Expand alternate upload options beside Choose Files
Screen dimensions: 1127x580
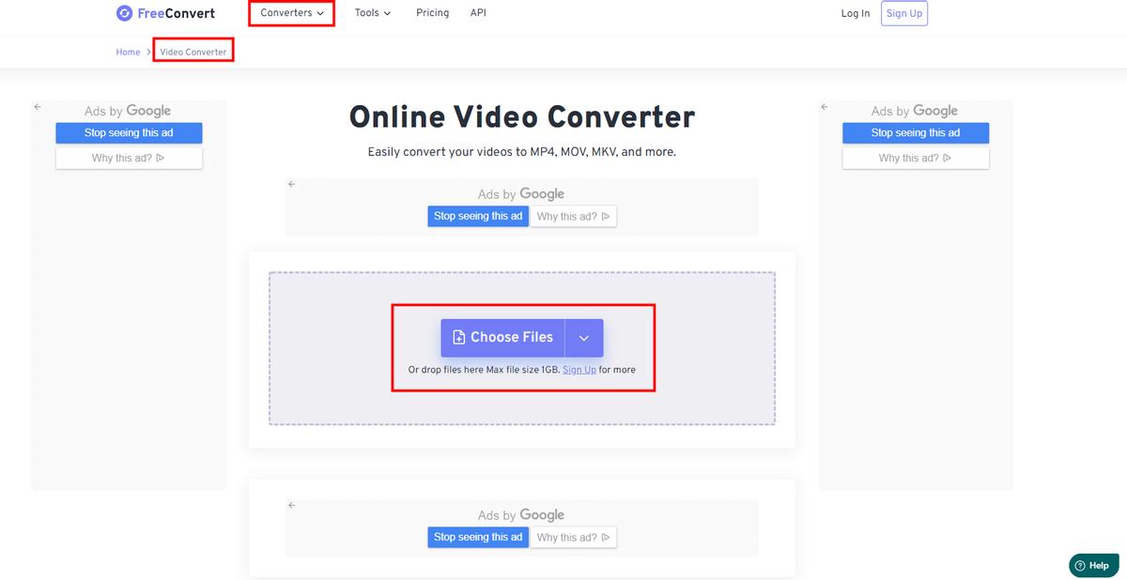point(583,337)
